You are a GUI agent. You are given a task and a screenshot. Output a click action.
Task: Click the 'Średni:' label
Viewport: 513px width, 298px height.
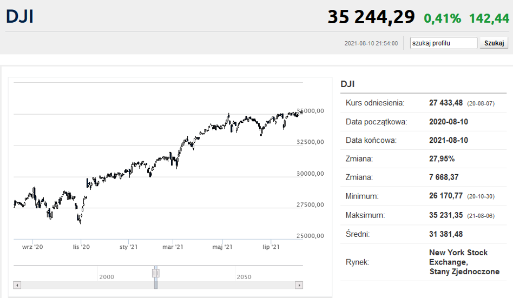(358, 234)
